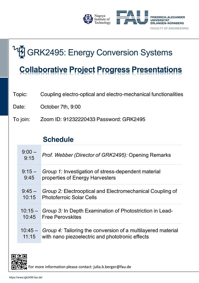The height and width of the screenshot is (283, 199).
Task: Click the Group 3 Photostriction presentation title
Action: pyautogui.click(x=107, y=214)
